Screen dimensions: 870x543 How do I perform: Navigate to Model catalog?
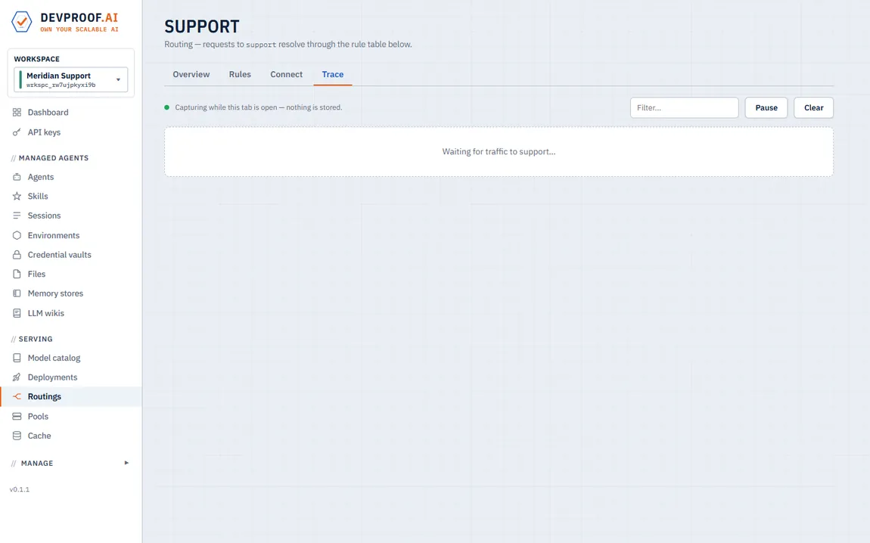click(x=54, y=358)
